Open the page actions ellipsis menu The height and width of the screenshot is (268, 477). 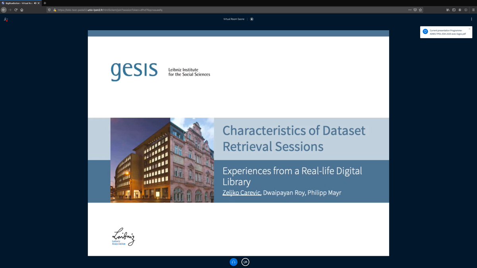point(410,10)
